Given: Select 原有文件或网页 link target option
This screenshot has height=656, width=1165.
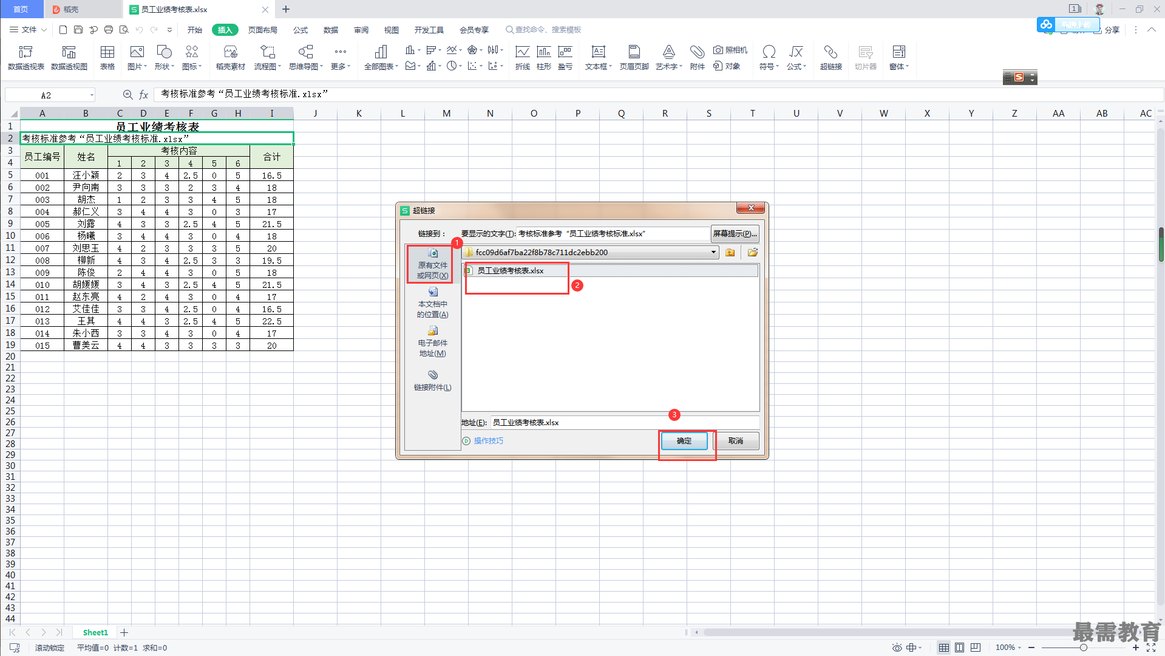Looking at the screenshot, I should 433,264.
